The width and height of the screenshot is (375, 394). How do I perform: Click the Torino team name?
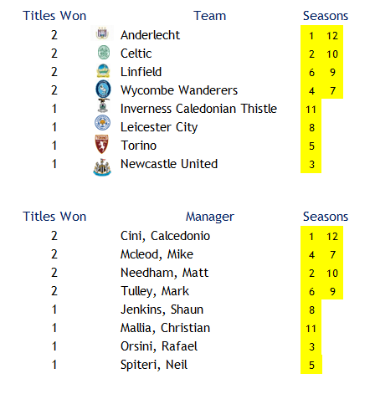[x=138, y=146]
